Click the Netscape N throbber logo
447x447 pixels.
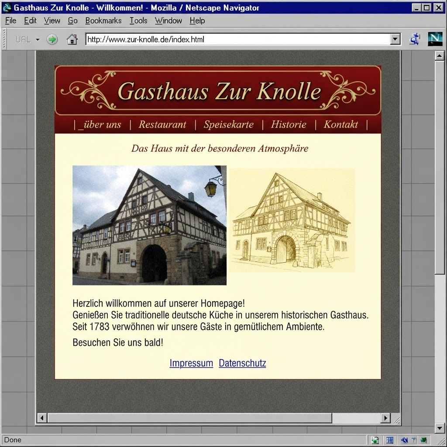point(435,39)
